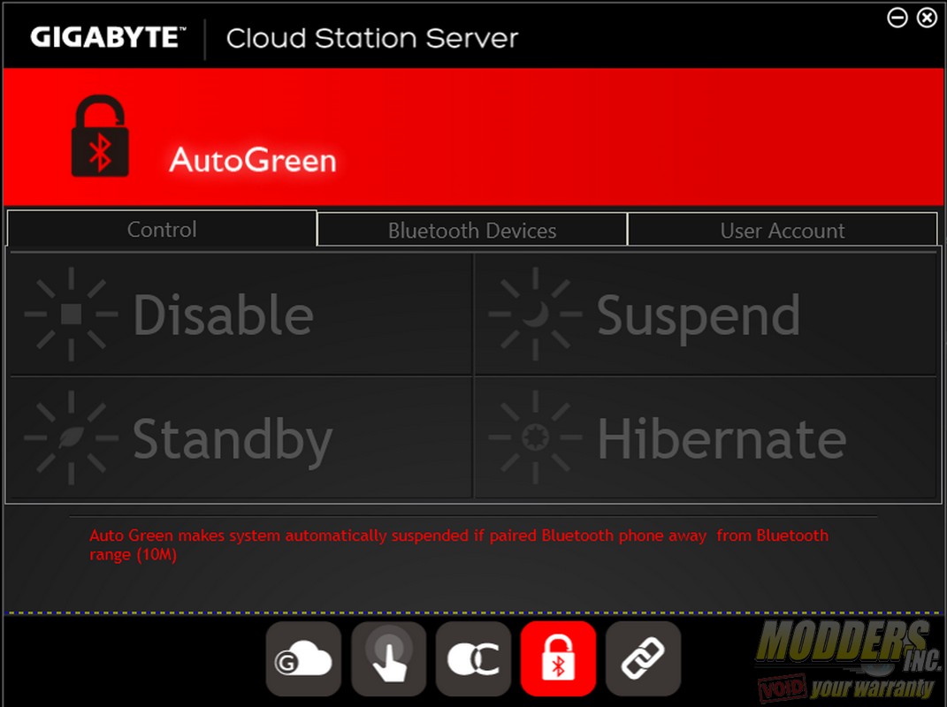This screenshot has height=707, width=947.
Task: Select the red AutoGreen Bluetooth lock icon
Action: point(558,658)
